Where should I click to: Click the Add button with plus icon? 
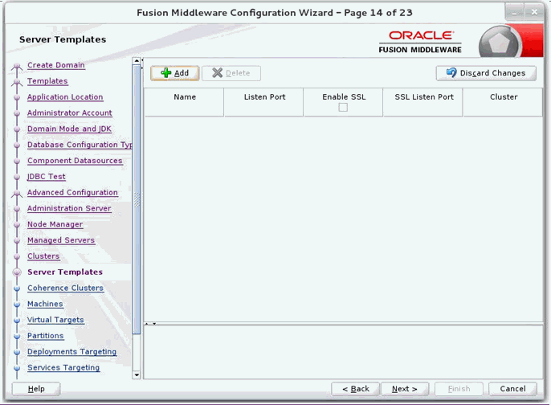pos(174,73)
